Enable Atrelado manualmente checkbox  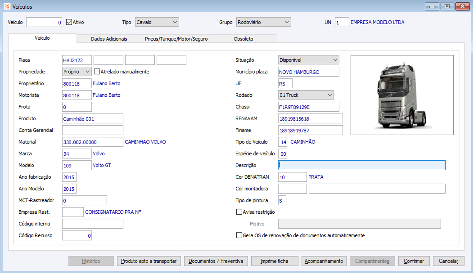tap(97, 72)
